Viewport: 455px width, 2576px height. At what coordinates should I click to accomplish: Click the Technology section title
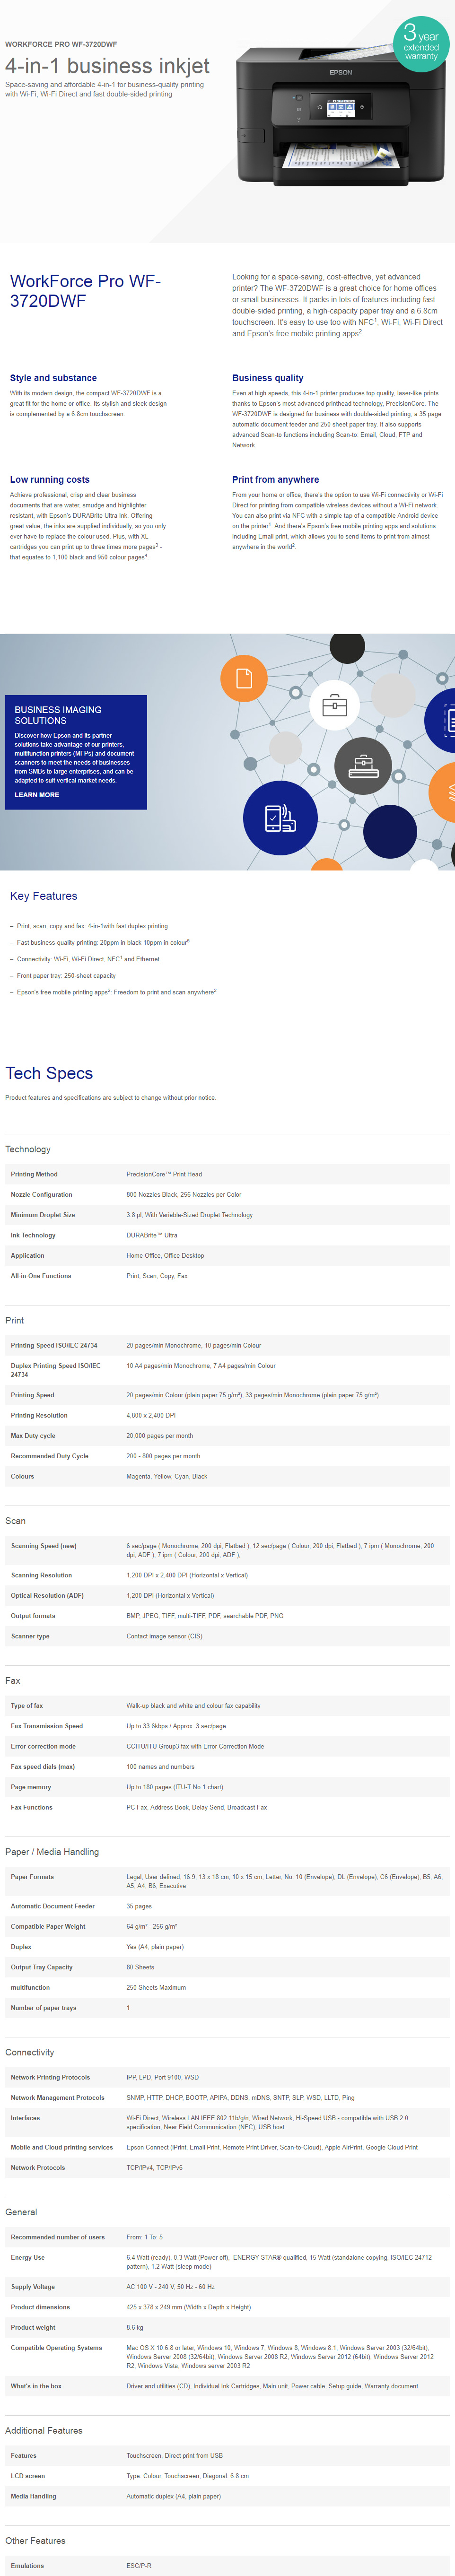pos(28,1149)
